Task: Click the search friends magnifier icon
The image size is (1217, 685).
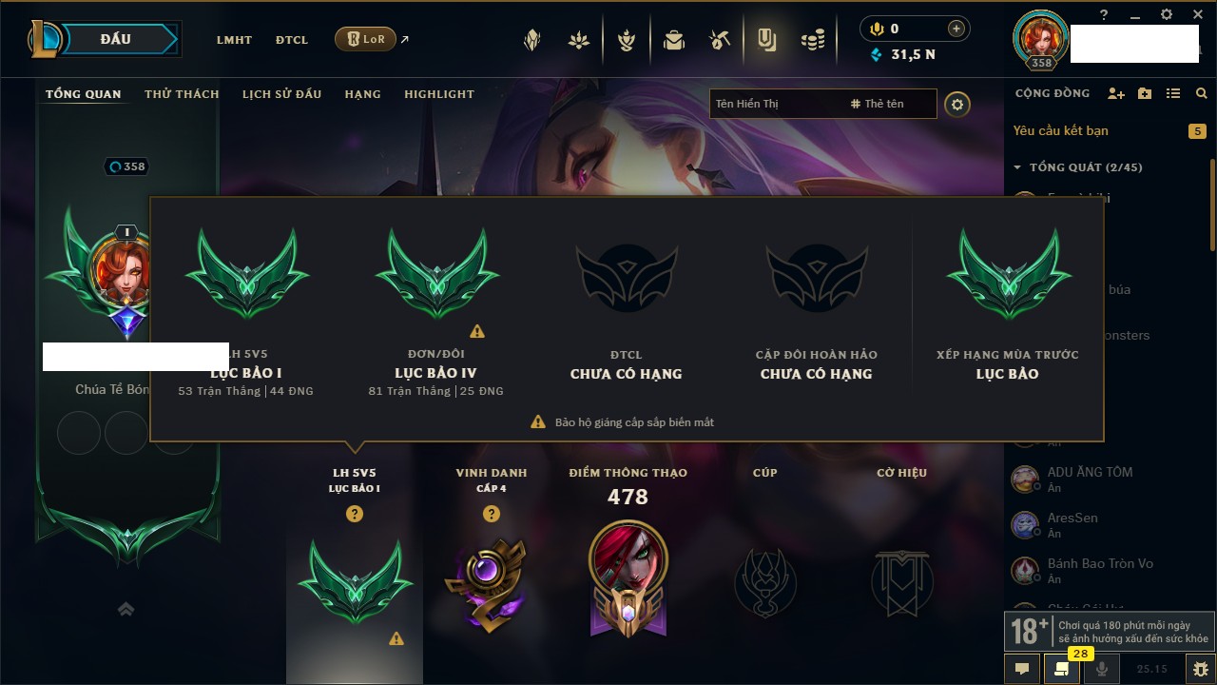Action: [1202, 93]
